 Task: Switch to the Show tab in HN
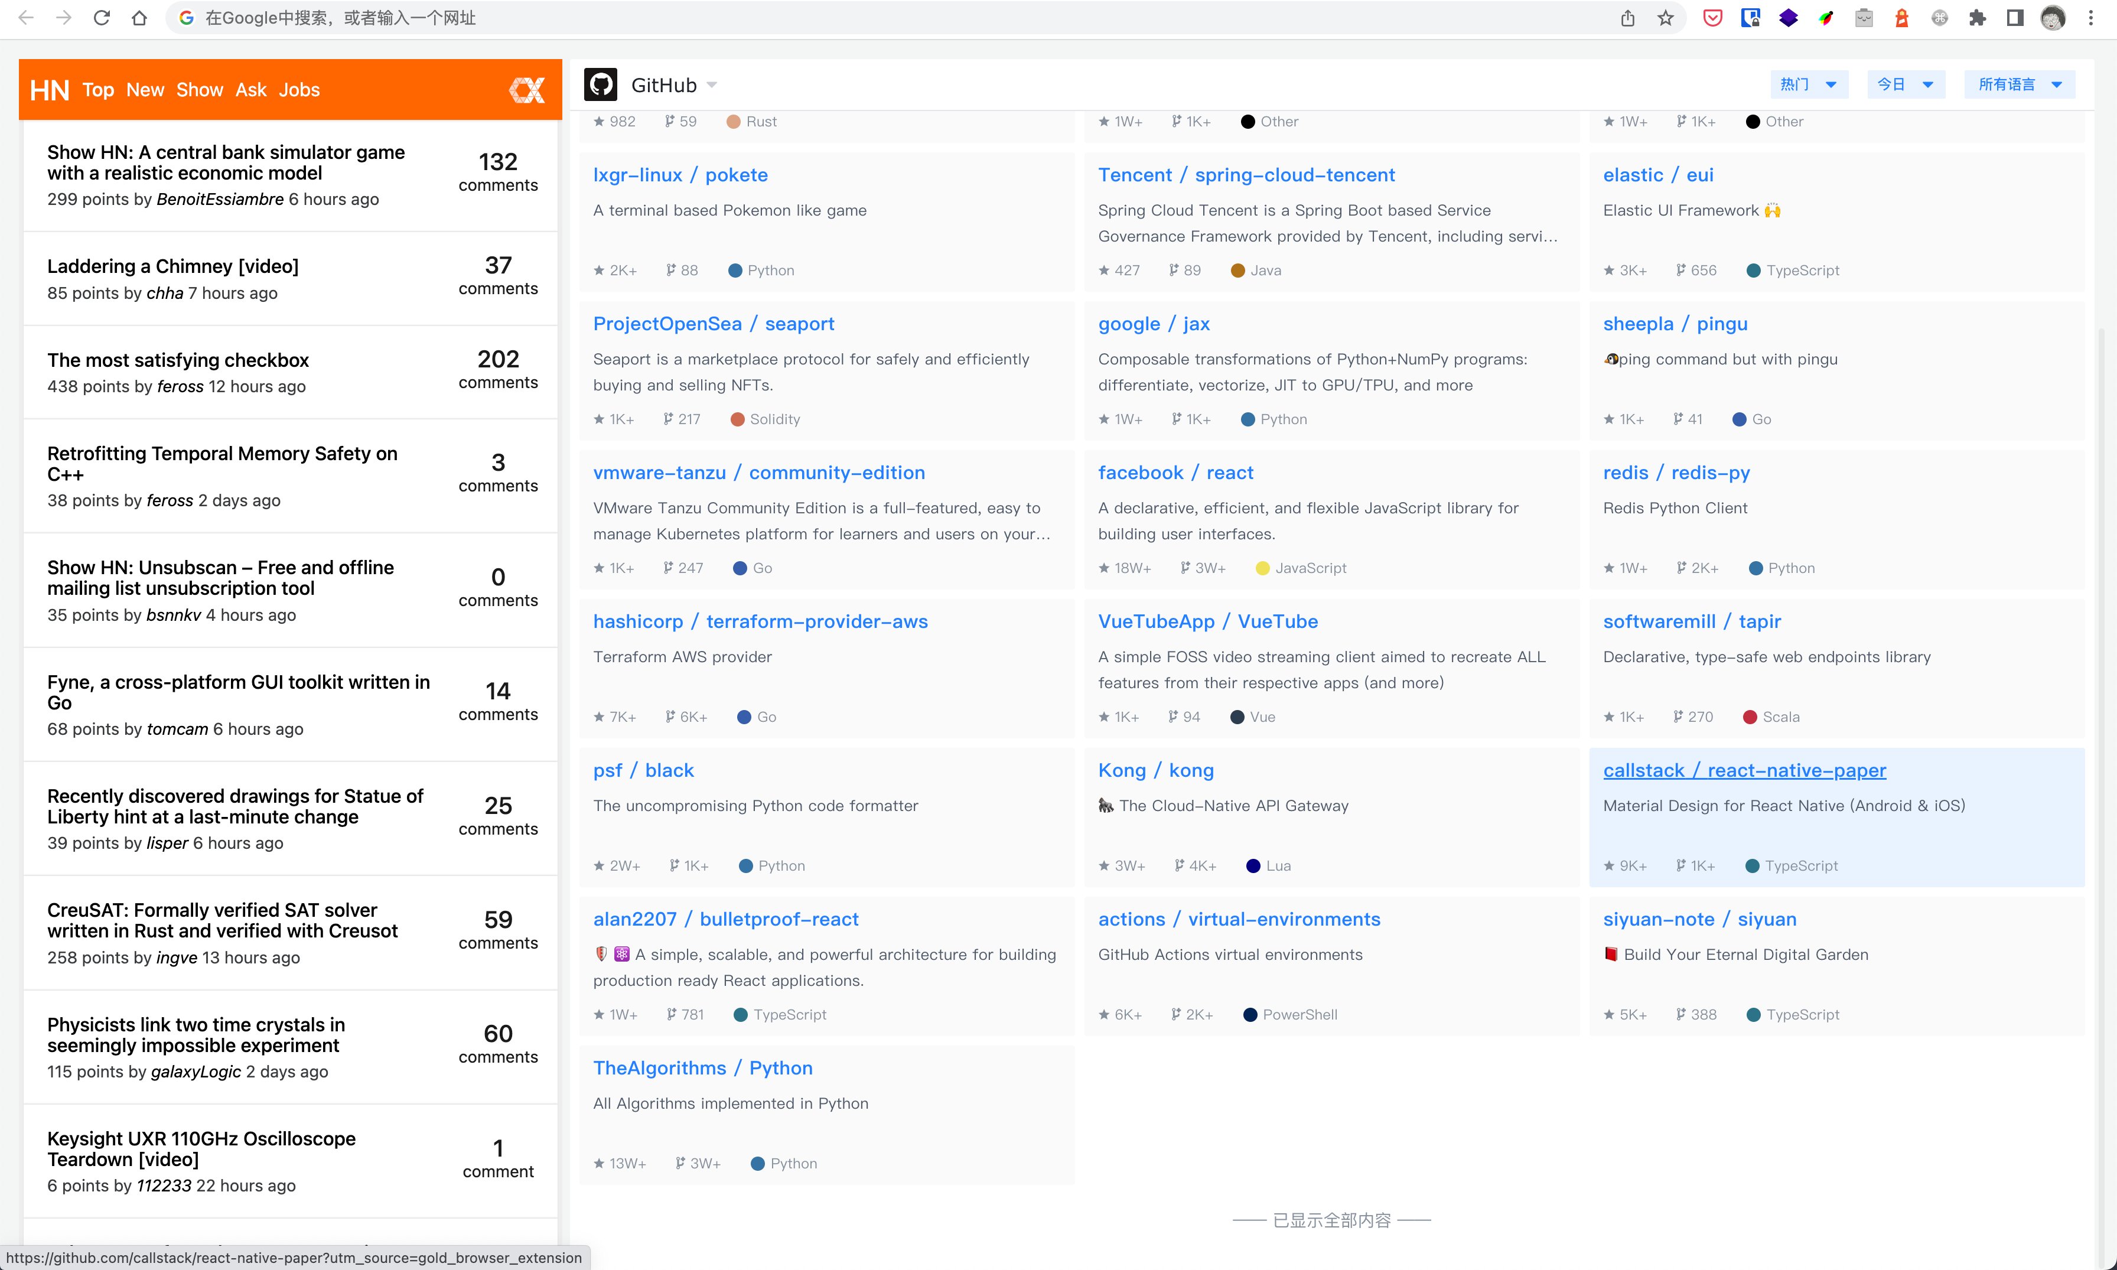200,90
